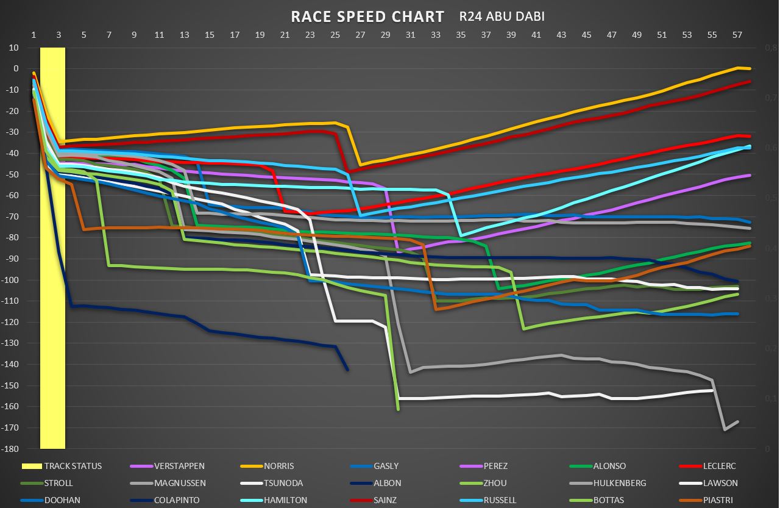Image resolution: width=780 pixels, height=508 pixels.
Task: Click the orange line swatch beside NORRIS
Action: (x=250, y=466)
